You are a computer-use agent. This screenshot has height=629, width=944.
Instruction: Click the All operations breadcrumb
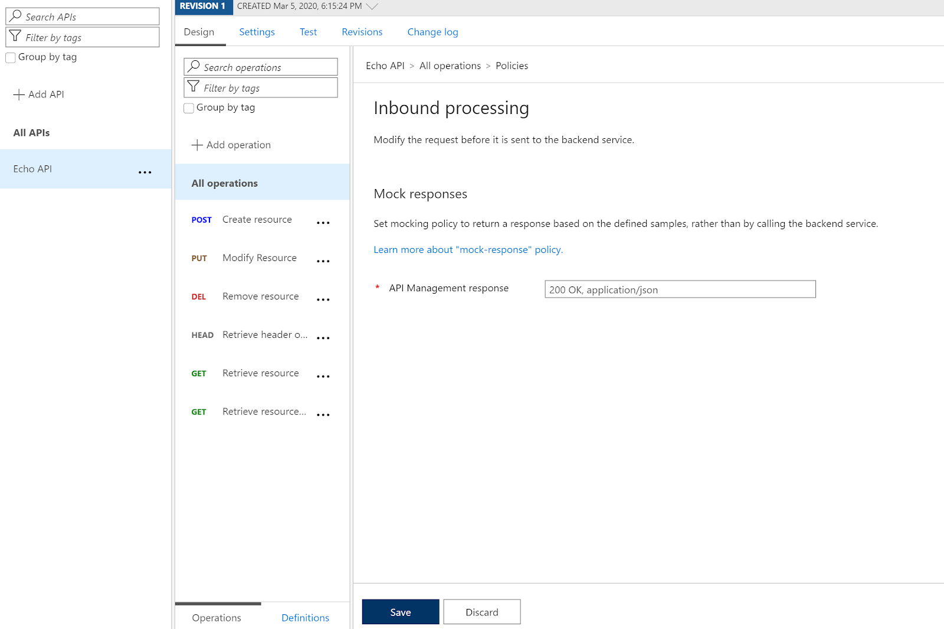(x=450, y=66)
